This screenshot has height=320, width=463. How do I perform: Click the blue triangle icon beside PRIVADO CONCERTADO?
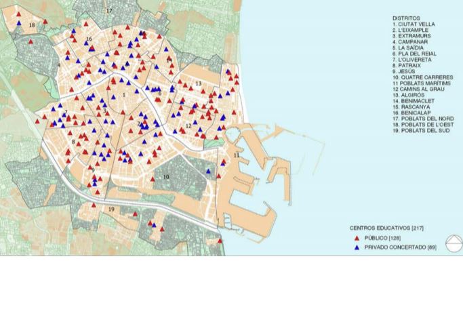click(356, 247)
